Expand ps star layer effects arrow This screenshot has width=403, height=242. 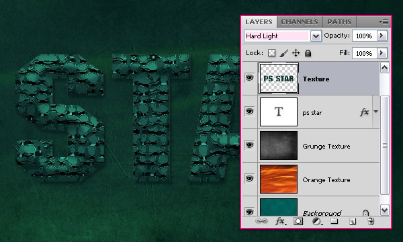click(375, 112)
